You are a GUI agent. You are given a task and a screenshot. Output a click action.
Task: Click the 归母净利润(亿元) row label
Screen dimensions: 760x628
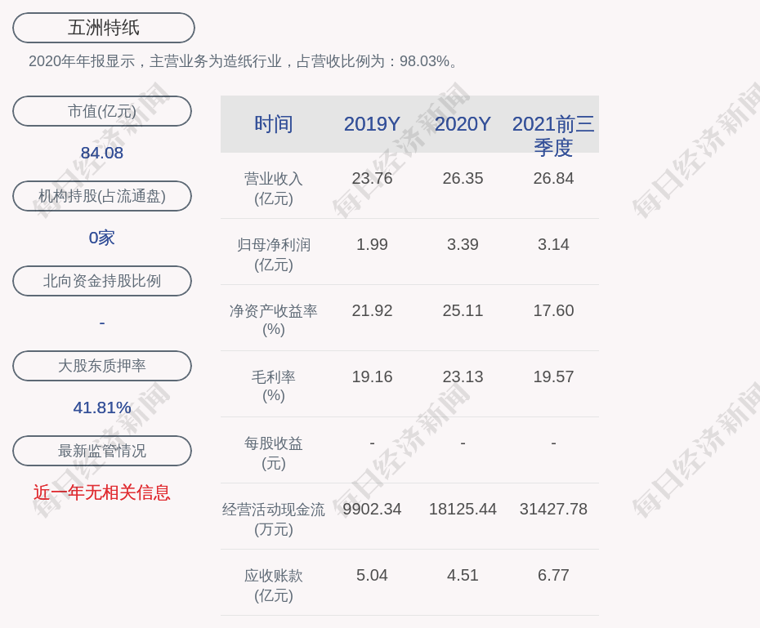(273, 254)
